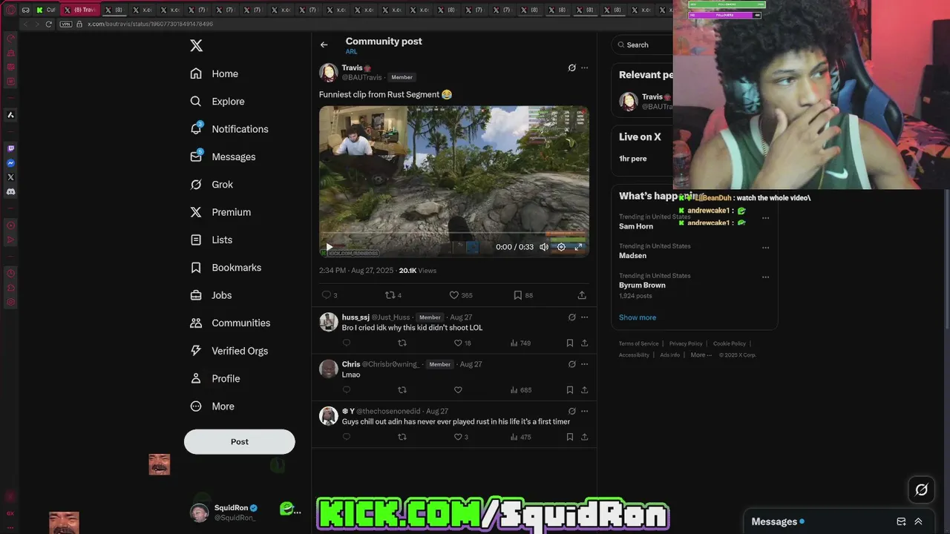The height and width of the screenshot is (534, 950).
Task: Open Discord icon in browser sidebar
Action: (x=10, y=191)
